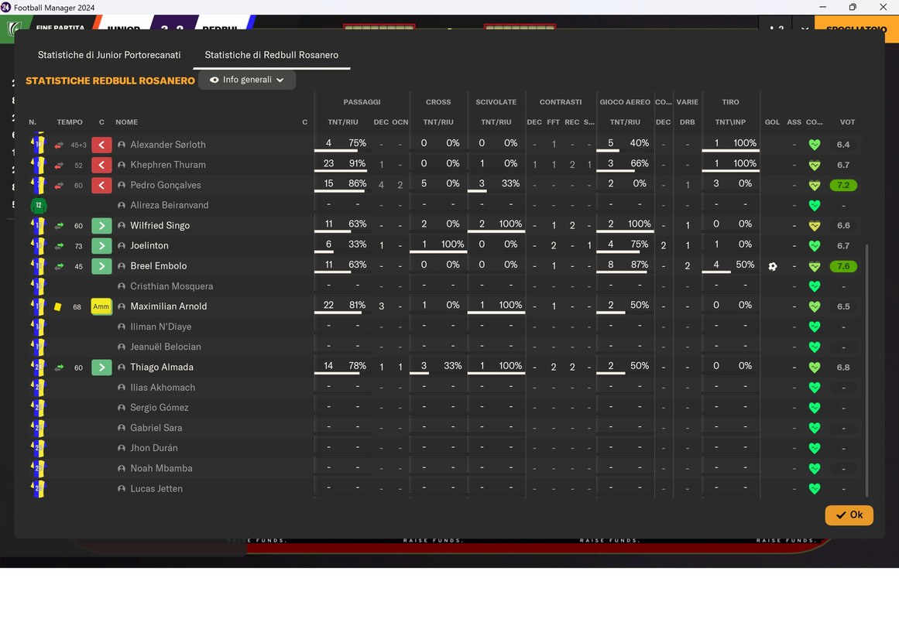Screen dimensions: 899x619
Task: Click Alireza Beiranvand's green goalkeeper shirt icon
Action: click(39, 205)
